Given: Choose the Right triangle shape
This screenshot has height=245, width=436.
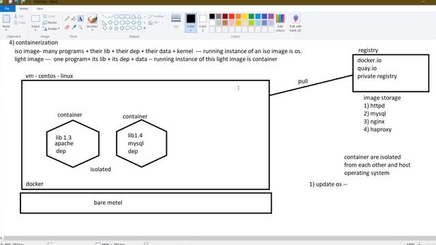Looking at the screenshot, I should (x=104, y=22).
